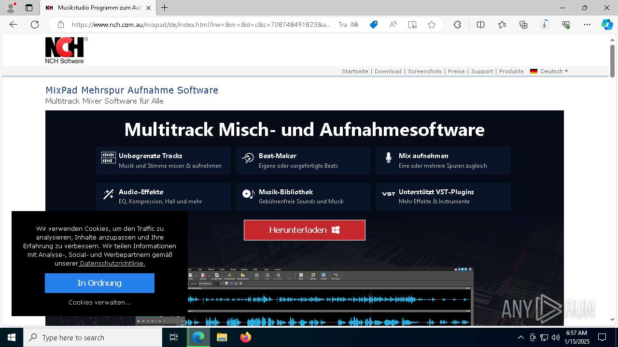This screenshot has width=618, height=347.
Task: Open the Produkte menu link
Action: click(511, 71)
